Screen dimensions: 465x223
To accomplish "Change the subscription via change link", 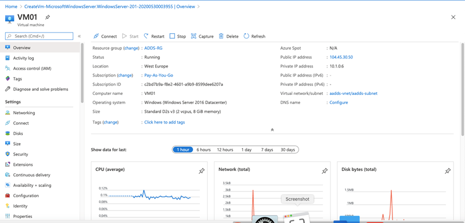I will coord(125,75).
